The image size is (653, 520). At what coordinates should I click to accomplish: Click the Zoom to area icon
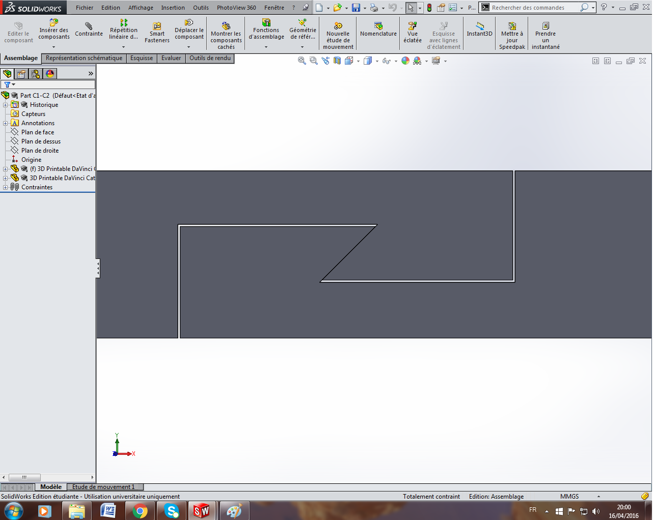[314, 61]
